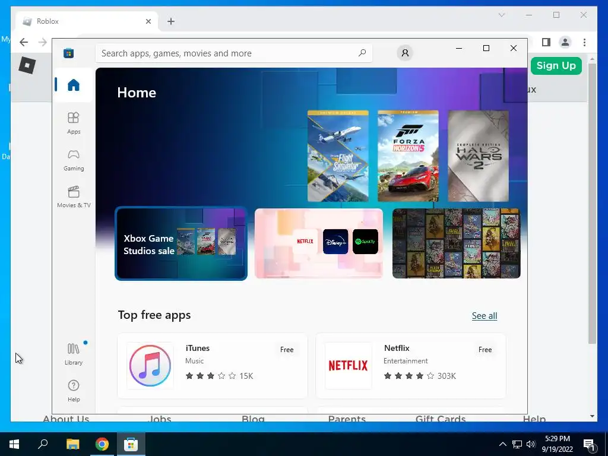Toggle Chrome's side panel icon
The width and height of the screenshot is (608, 456).
point(546,42)
